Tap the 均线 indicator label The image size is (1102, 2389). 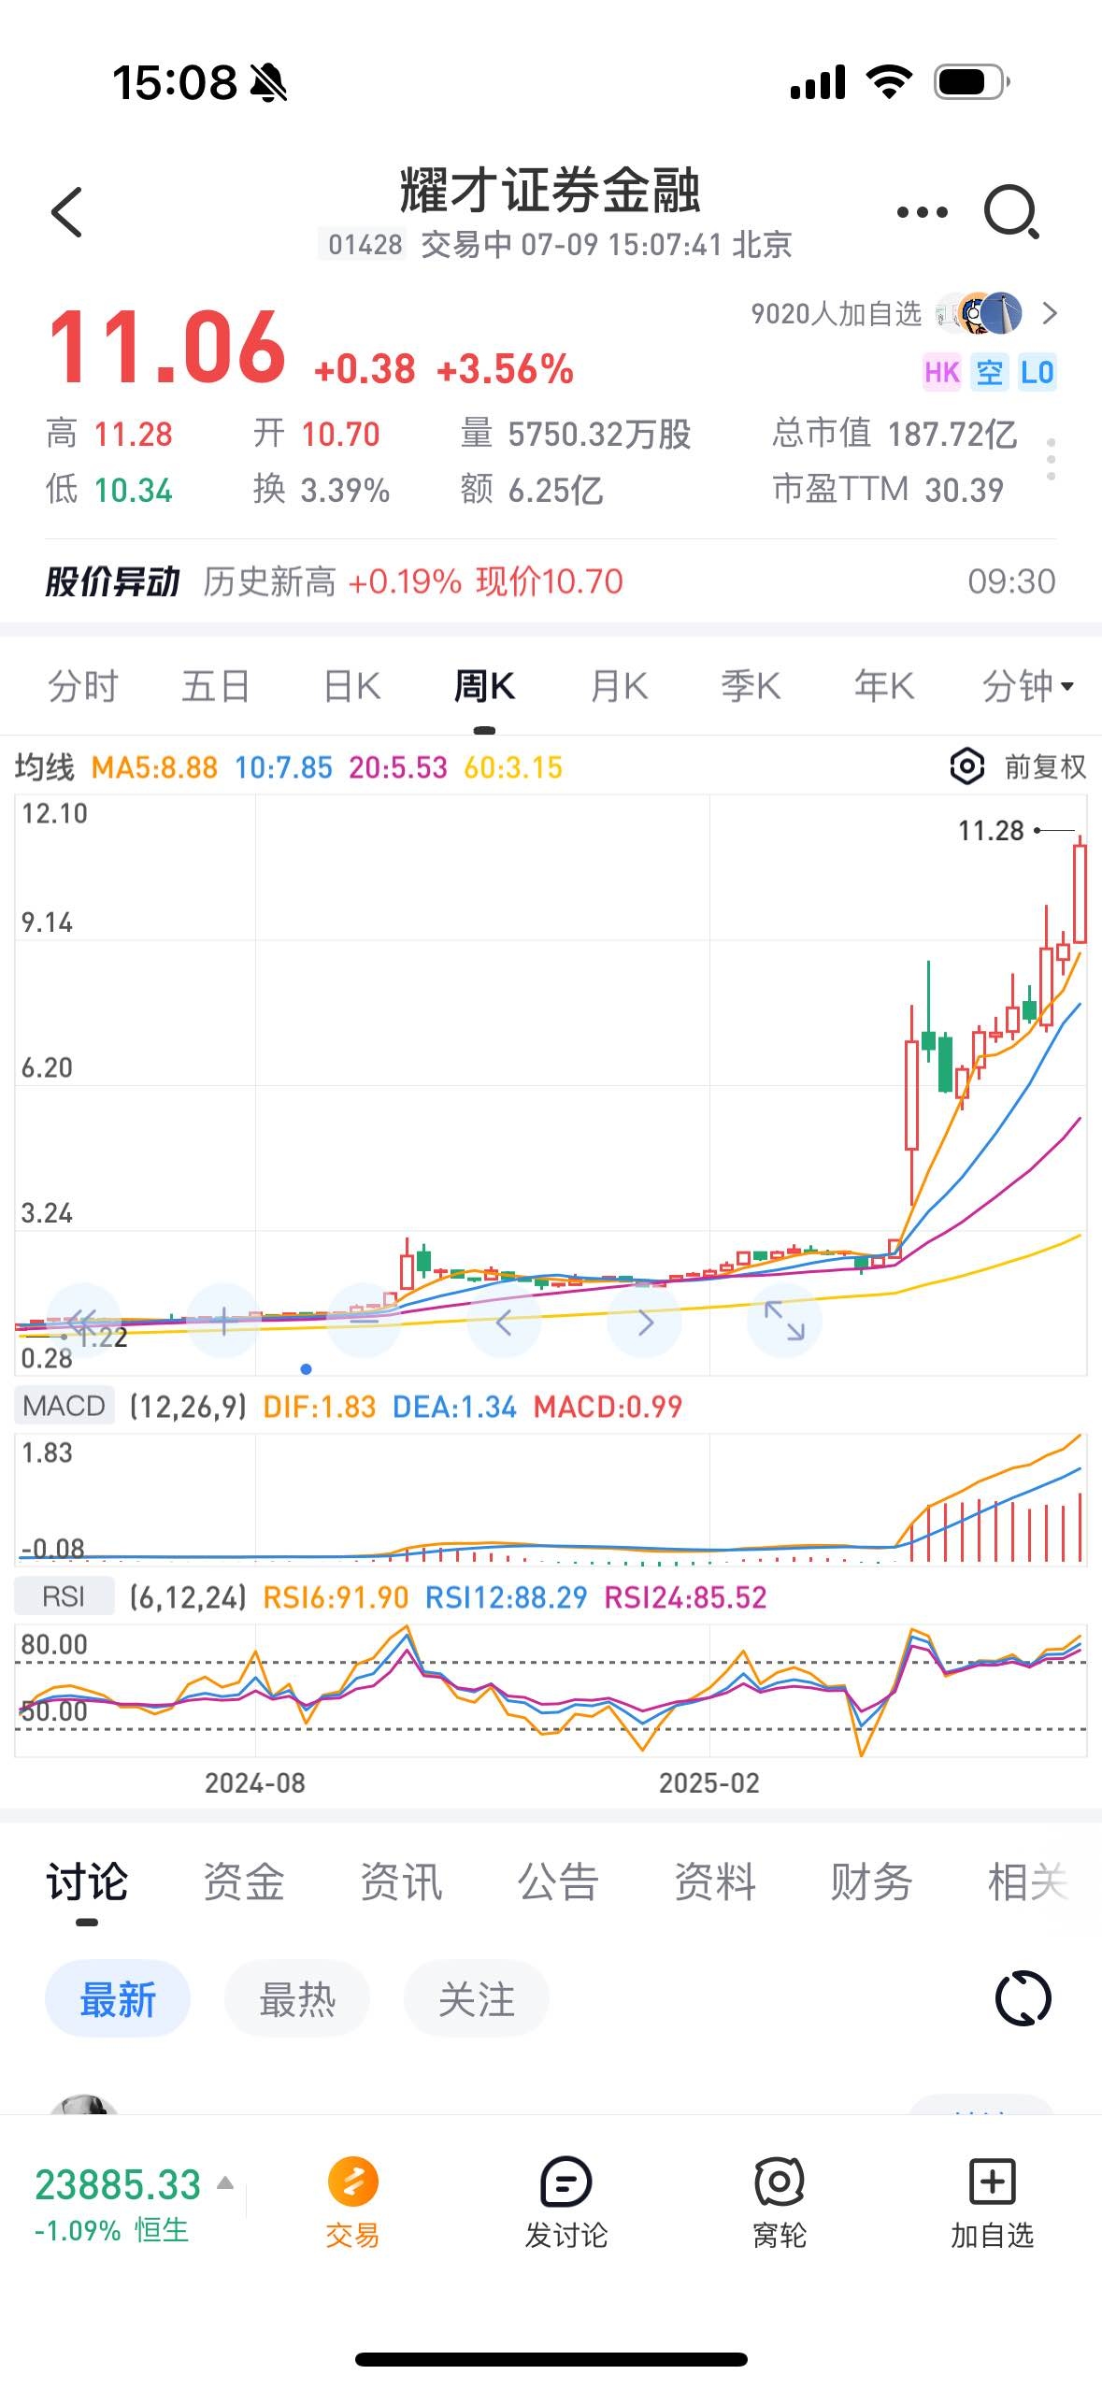point(44,767)
